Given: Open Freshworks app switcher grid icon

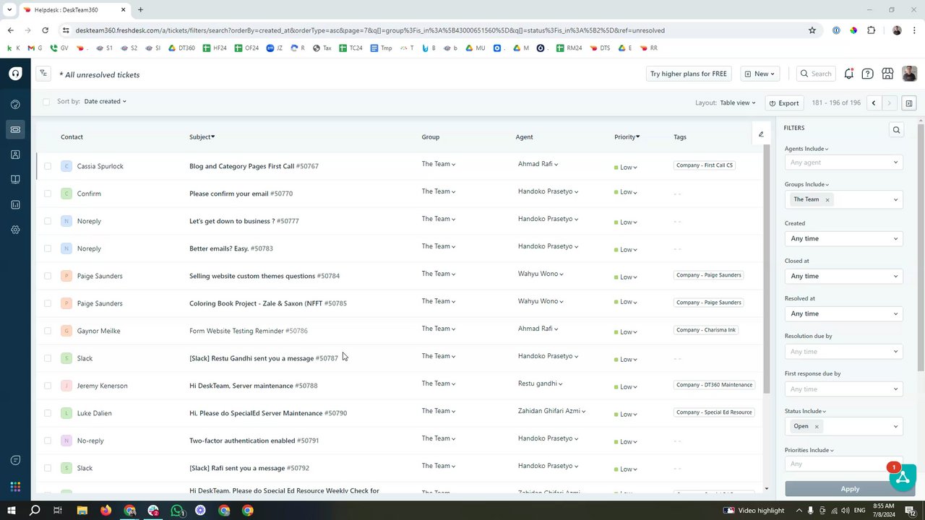Looking at the screenshot, I should (x=15, y=487).
